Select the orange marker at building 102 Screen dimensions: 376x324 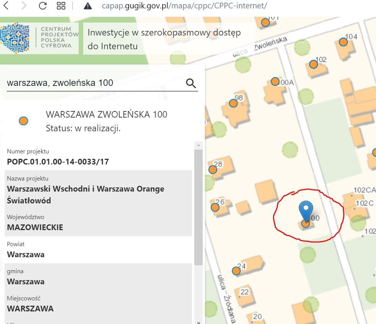point(313,64)
